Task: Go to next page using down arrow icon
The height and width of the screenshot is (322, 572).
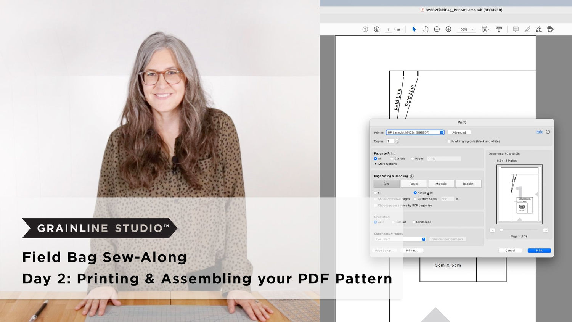Action: pyautogui.click(x=377, y=29)
